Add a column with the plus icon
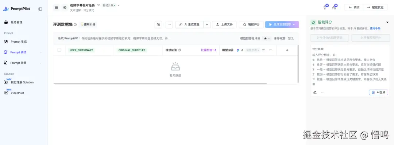 tap(287, 50)
